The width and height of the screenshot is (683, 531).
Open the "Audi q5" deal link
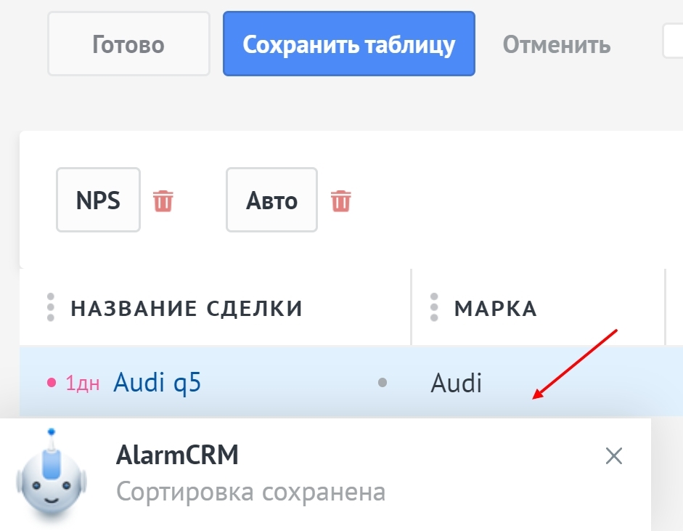click(157, 382)
